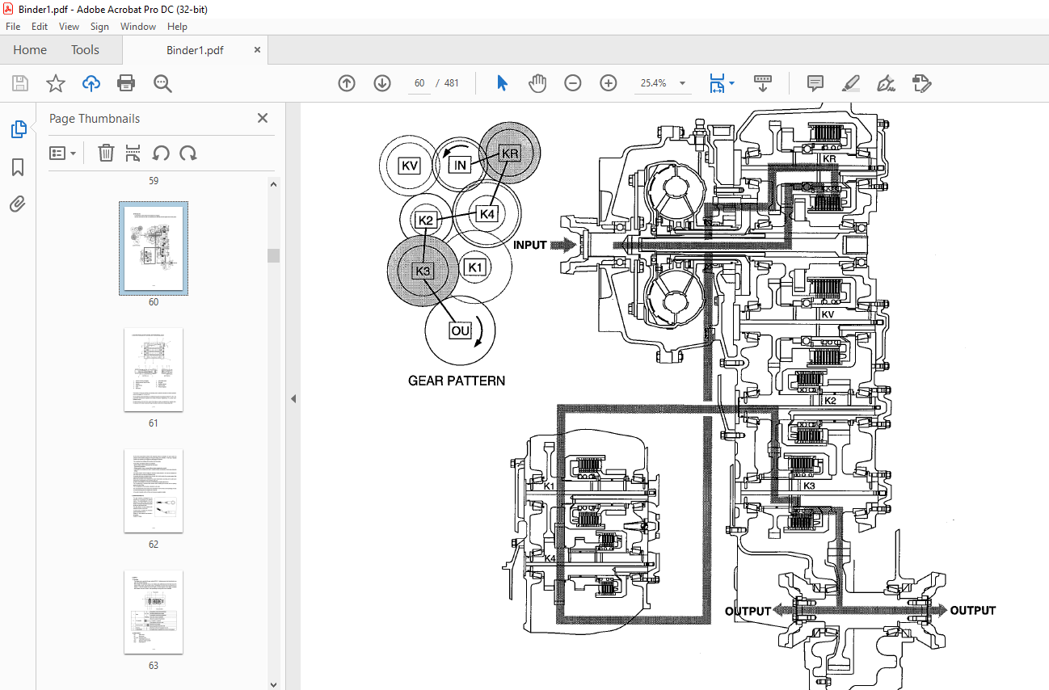
Task: Go to the previous page with the up arrow
Action: coord(347,83)
